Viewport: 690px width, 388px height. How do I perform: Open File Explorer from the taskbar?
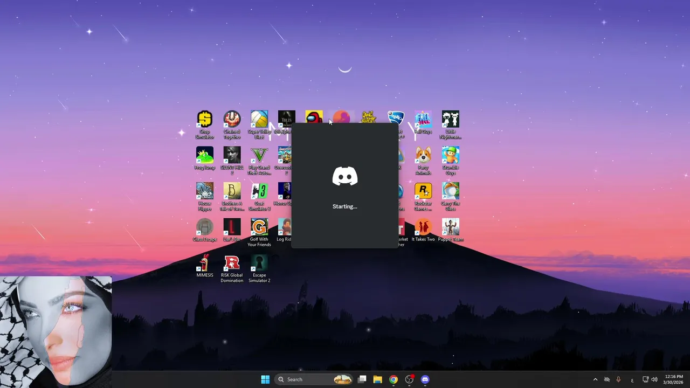tap(377, 379)
